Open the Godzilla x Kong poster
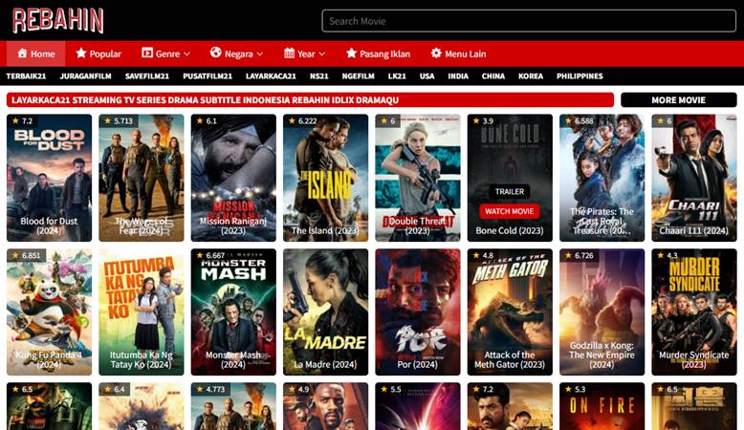The image size is (744, 430). click(x=602, y=312)
